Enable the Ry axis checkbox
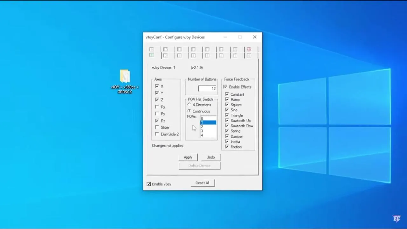The image size is (407, 229). pyautogui.click(x=157, y=114)
